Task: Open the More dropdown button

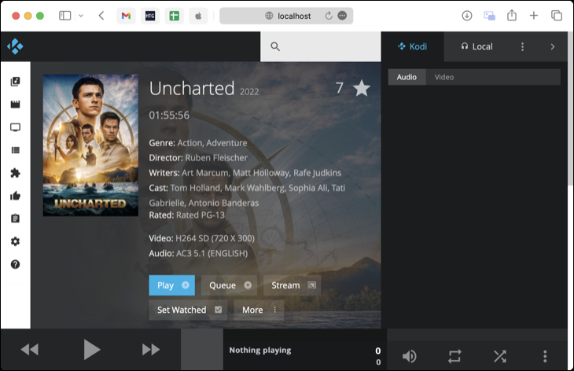Action: pyautogui.click(x=259, y=310)
